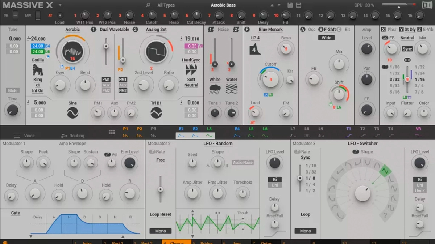Select the 1/16 delay time value
The width and height of the screenshot is (435, 244).
(x=420, y=79)
